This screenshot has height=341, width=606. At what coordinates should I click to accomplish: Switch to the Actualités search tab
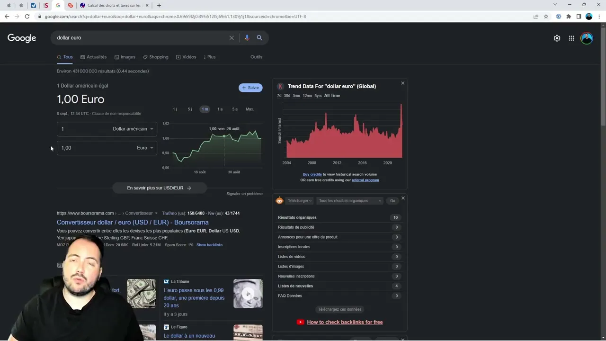click(x=94, y=57)
